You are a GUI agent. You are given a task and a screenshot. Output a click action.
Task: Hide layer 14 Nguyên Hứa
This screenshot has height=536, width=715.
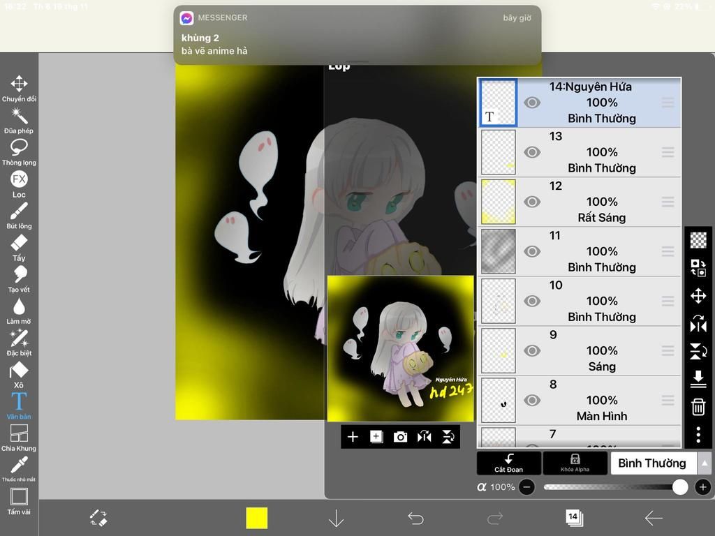tap(531, 103)
